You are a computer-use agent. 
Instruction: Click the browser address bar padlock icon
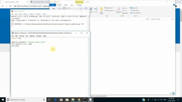[x=15, y=6]
